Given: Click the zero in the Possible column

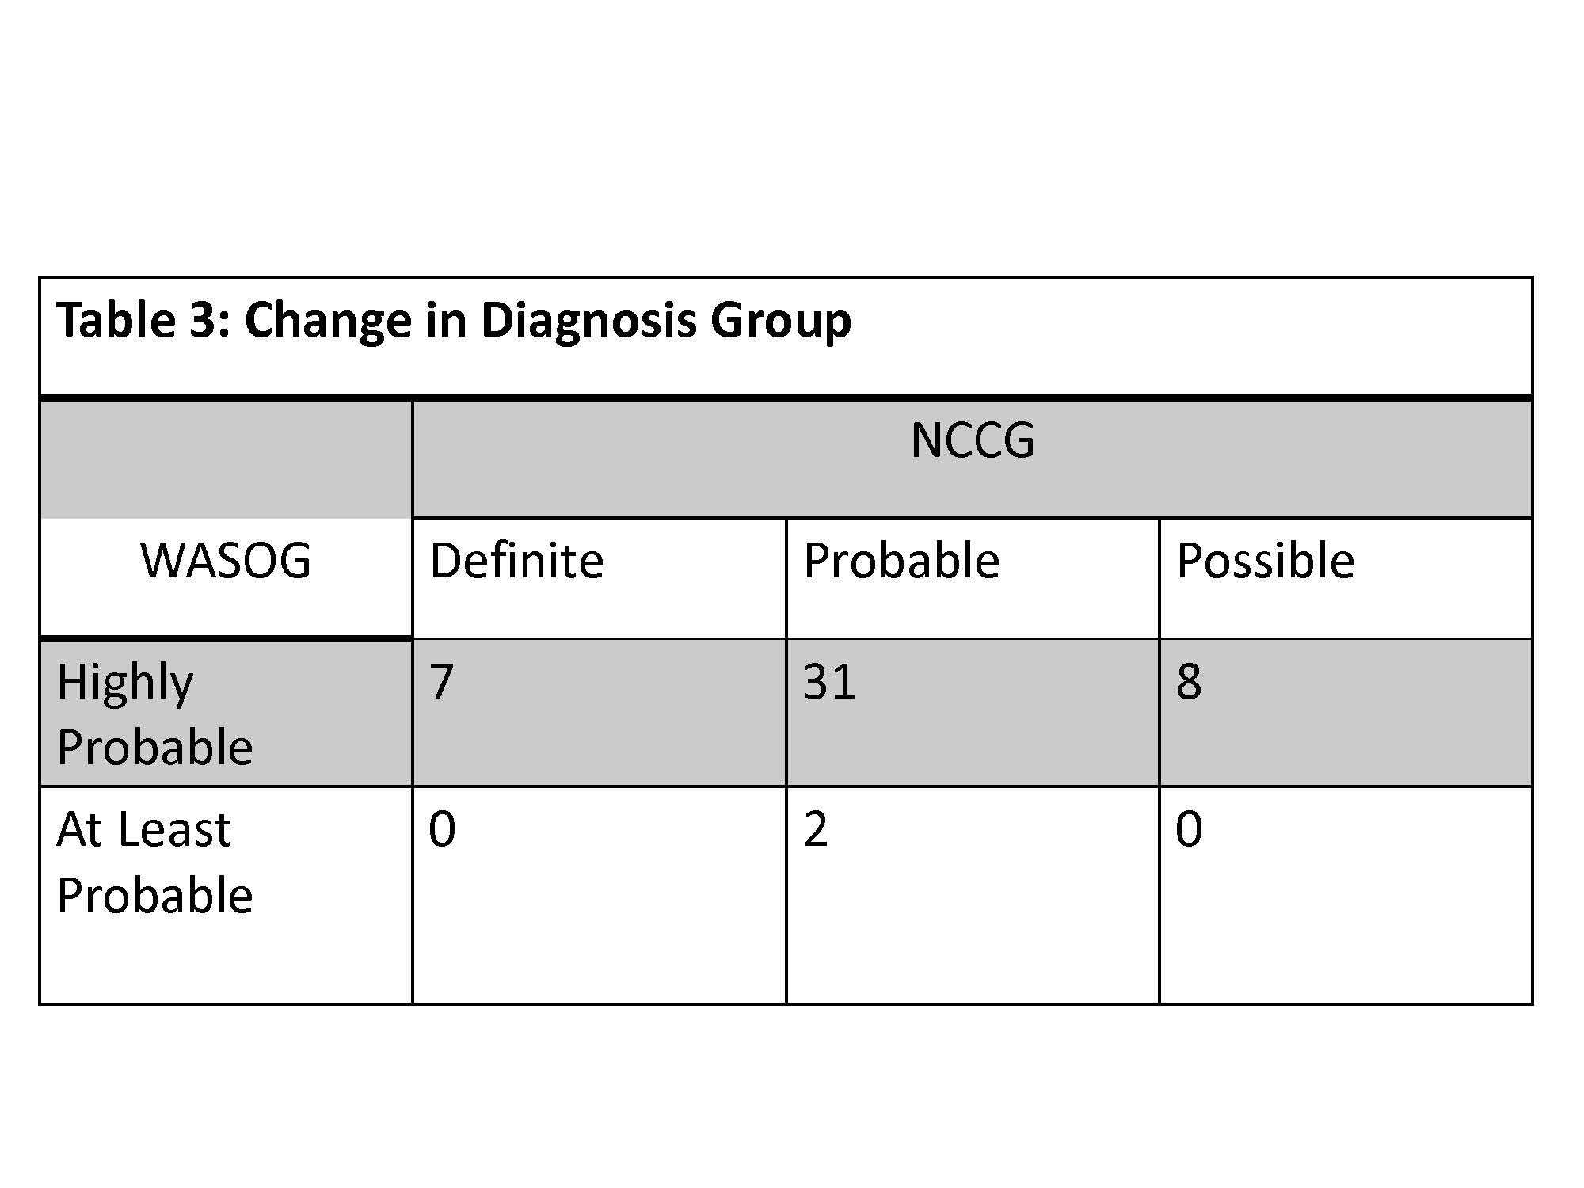Looking at the screenshot, I should (1188, 829).
